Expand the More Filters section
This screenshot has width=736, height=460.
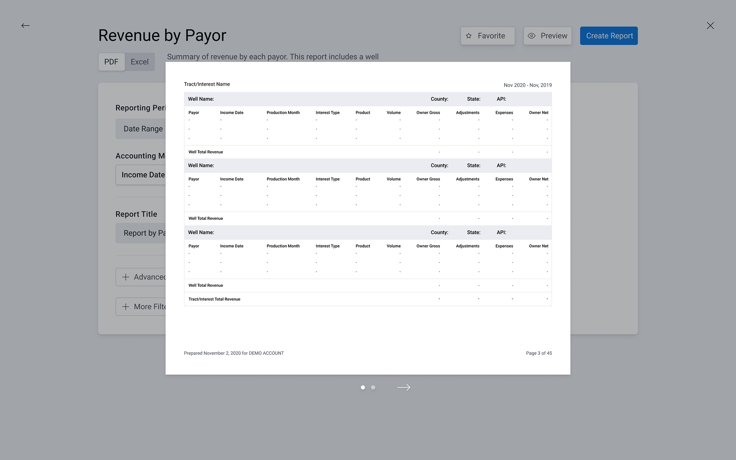141,307
